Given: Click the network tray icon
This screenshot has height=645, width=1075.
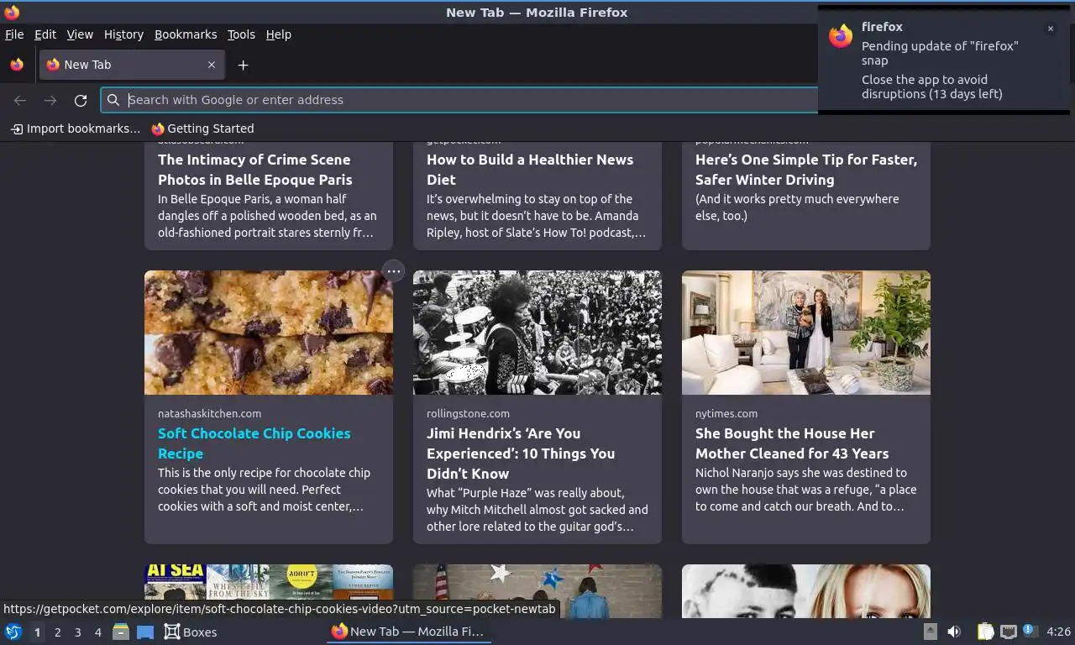Looking at the screenshot, I should pos(1009,632).
